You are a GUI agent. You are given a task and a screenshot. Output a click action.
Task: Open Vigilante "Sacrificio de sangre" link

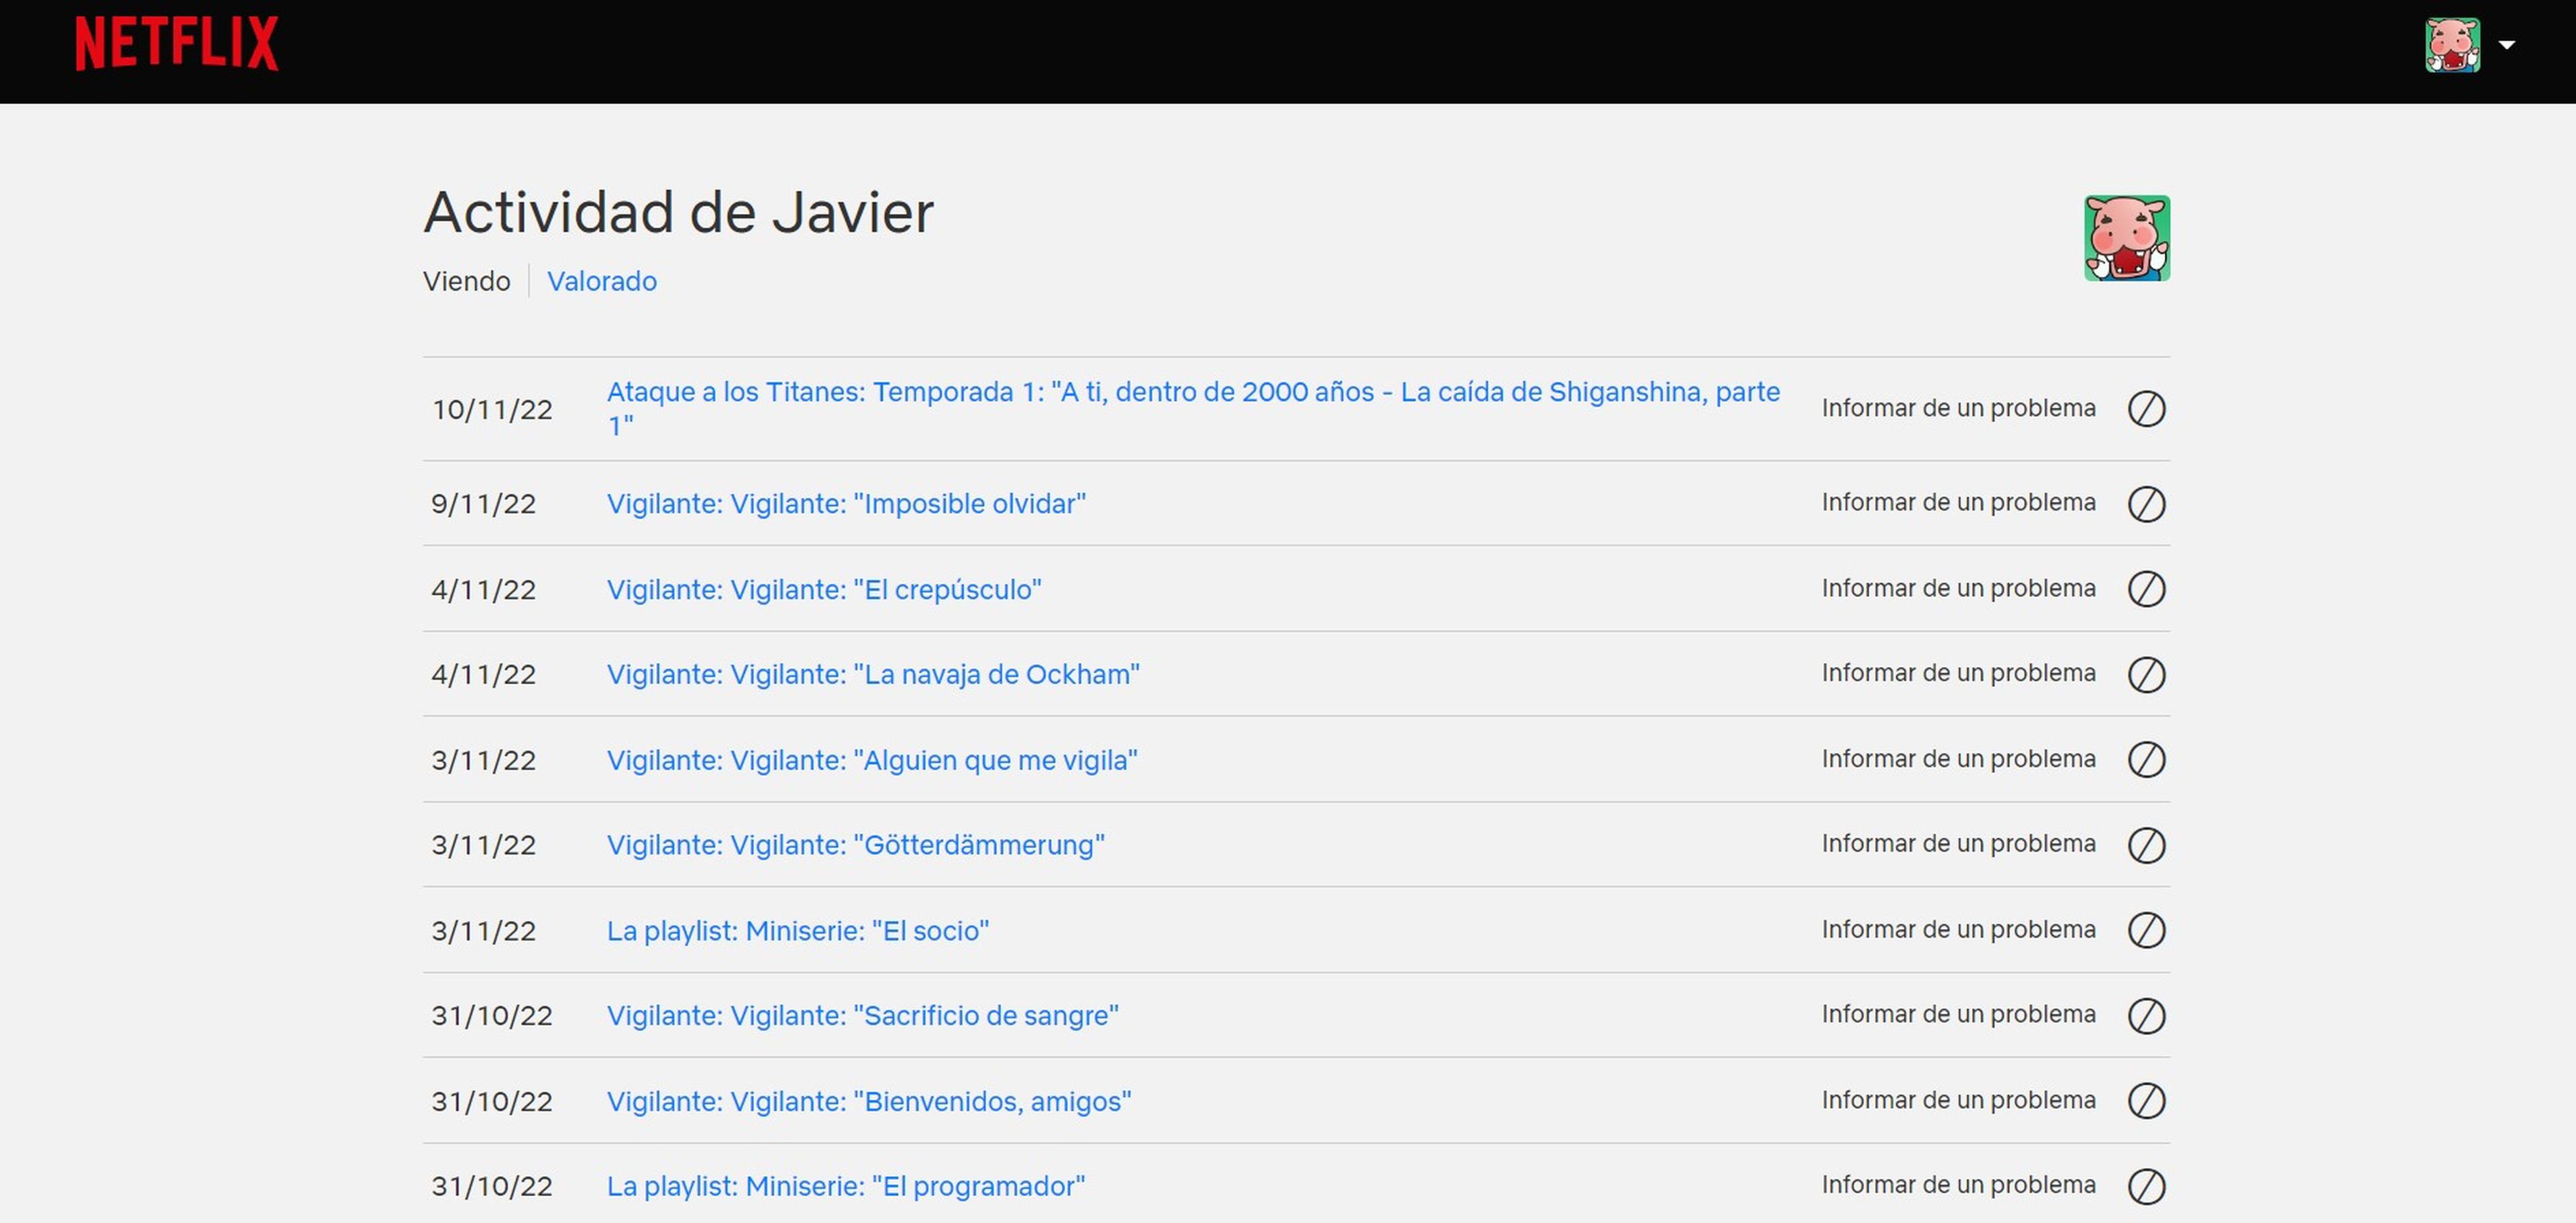coord(863,1016)
